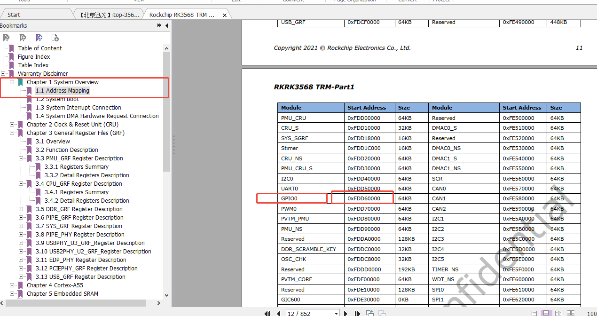This screenshot has width=597, height=316.
Task: Expand 3.9 USBPHY_U3_GRF node
Action: [x=21, y=243]
